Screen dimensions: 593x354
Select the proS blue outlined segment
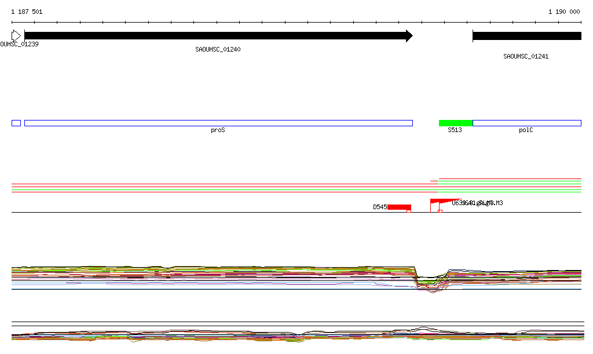click(218, 123)
